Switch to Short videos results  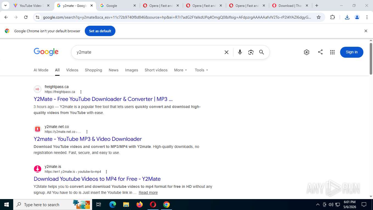156,70
